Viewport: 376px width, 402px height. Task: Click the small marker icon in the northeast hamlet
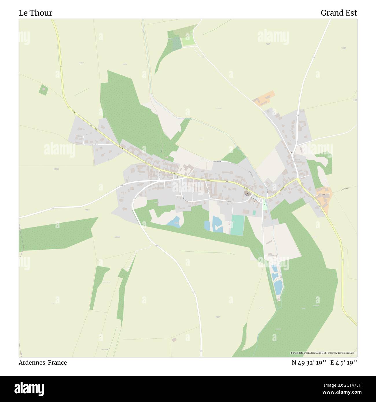click(291, 152)
